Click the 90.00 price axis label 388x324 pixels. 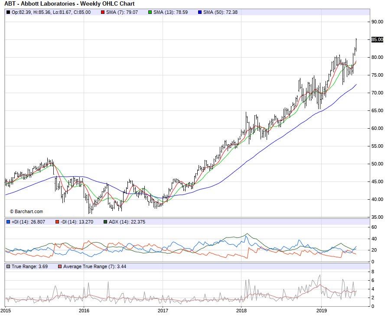coord(377,22)
